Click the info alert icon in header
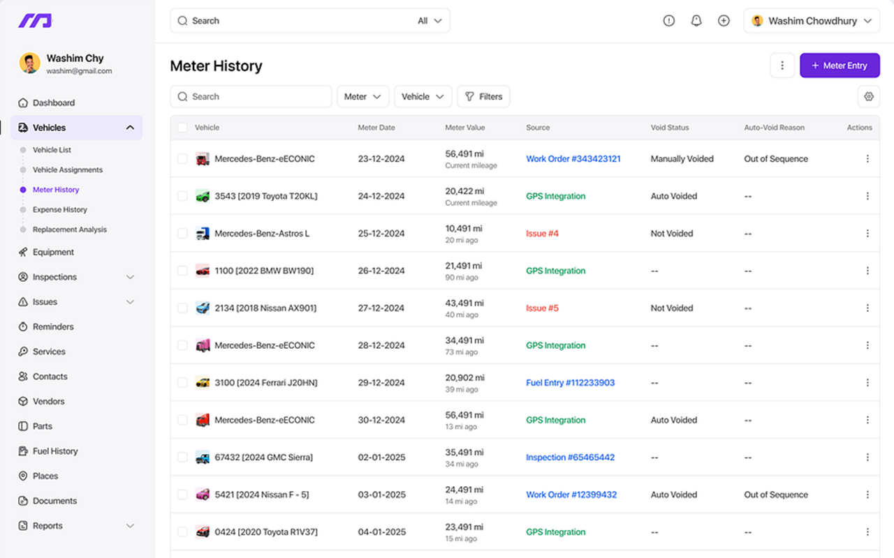This screenshot has width=894, height=558. pos(668,21)
